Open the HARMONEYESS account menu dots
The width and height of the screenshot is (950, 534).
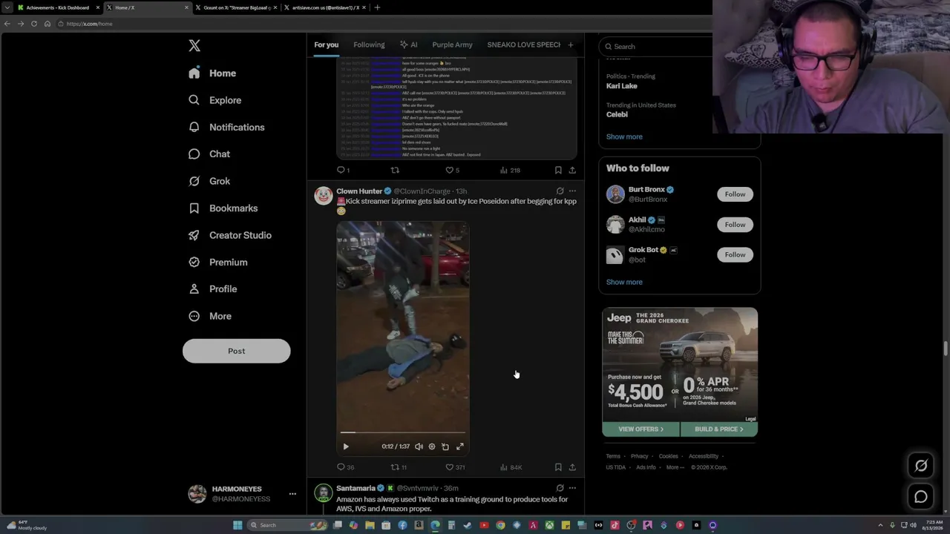coord(292,493)
